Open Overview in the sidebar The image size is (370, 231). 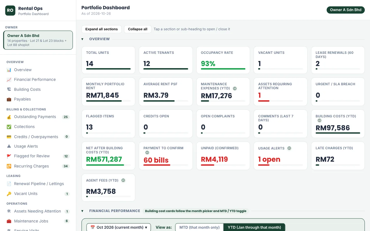(38, 70)
